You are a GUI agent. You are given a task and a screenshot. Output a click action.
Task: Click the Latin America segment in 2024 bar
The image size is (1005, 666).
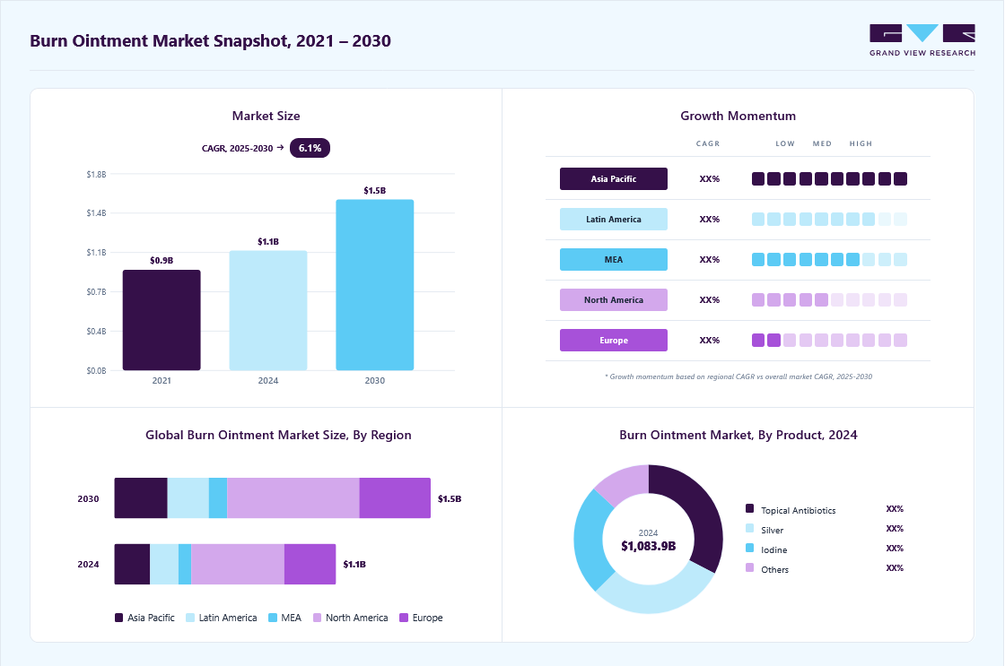(164, 564)
